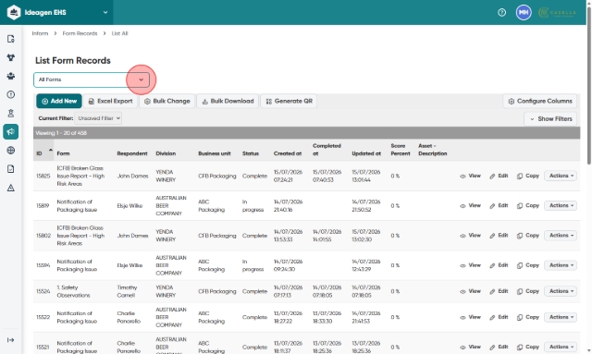
Task: Sort by Score Percent column header
Action: click(x=401, y=150)
